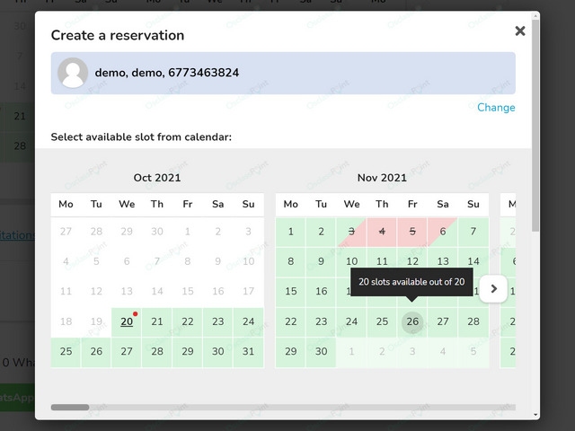Choose October 29 slot
The height and width of the screenshot is (431, 575).
pos(188,352)
